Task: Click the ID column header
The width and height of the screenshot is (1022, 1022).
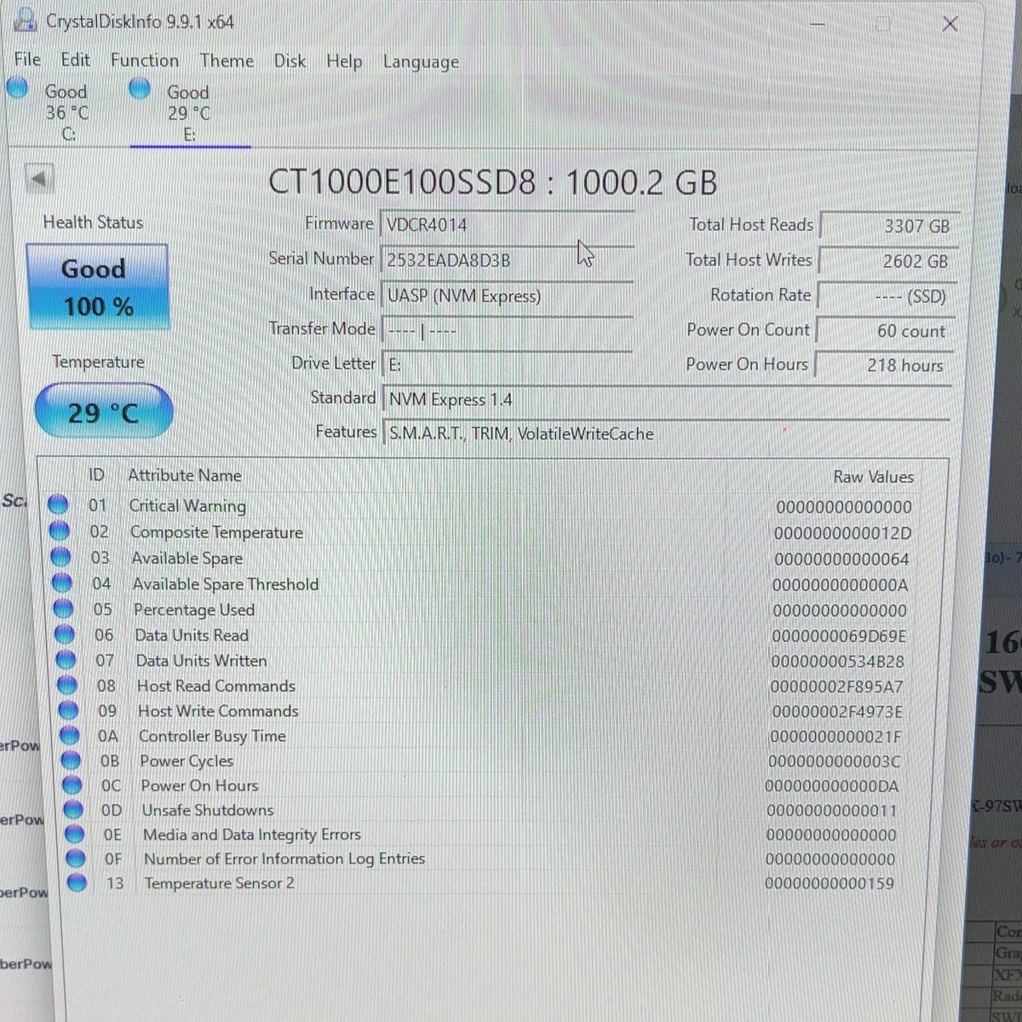Action: click(x=96, y=475)
